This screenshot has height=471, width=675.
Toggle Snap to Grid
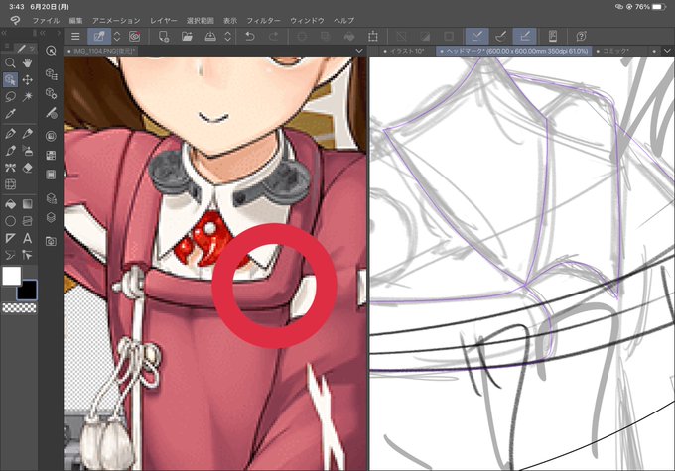525,36
